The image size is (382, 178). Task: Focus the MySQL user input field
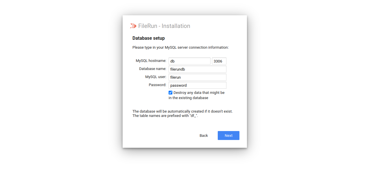click(197, 77)
